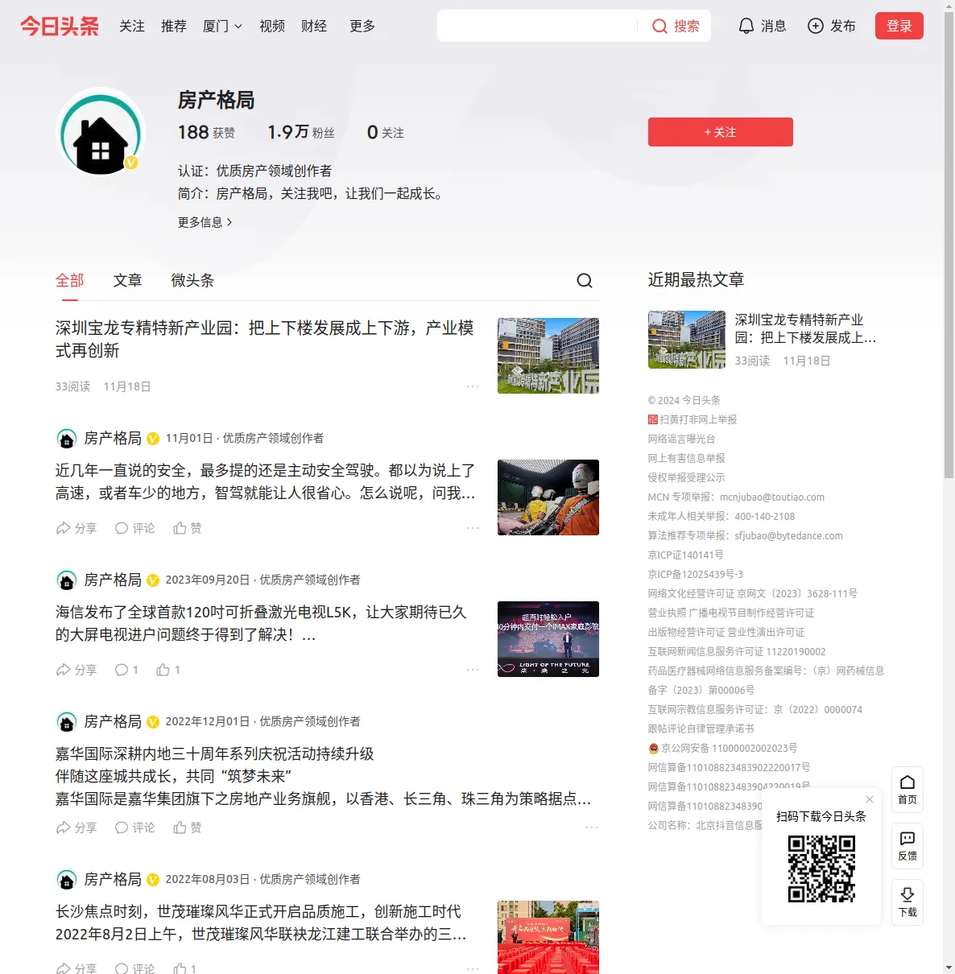Click 1.9万 粉丝 follower count
955x974 pixels.
301,132
